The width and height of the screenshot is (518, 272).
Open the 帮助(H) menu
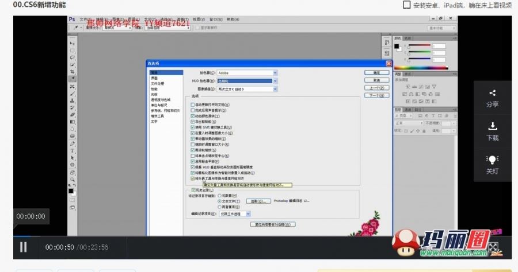pyautogui.click(x=233, y=20)
